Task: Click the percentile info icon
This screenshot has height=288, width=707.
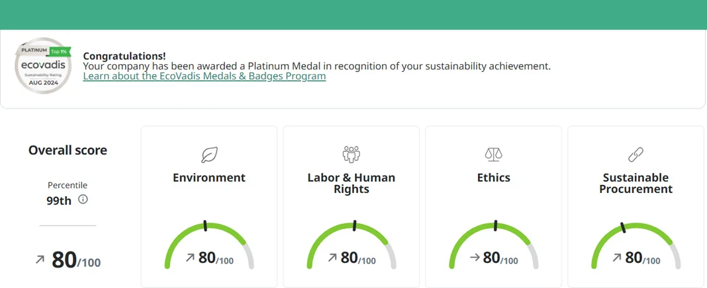Action: pyautogui.click(x=83, y=199)
